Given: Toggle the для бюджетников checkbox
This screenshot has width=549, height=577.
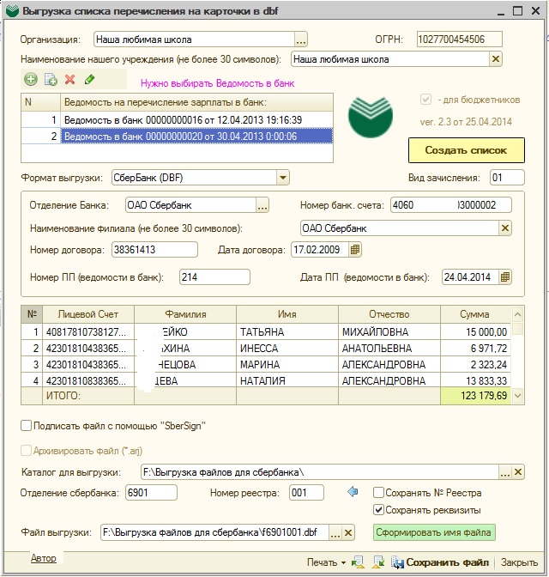Looking at the screenshot, I should pyautogui.click(x=425, y=100).
